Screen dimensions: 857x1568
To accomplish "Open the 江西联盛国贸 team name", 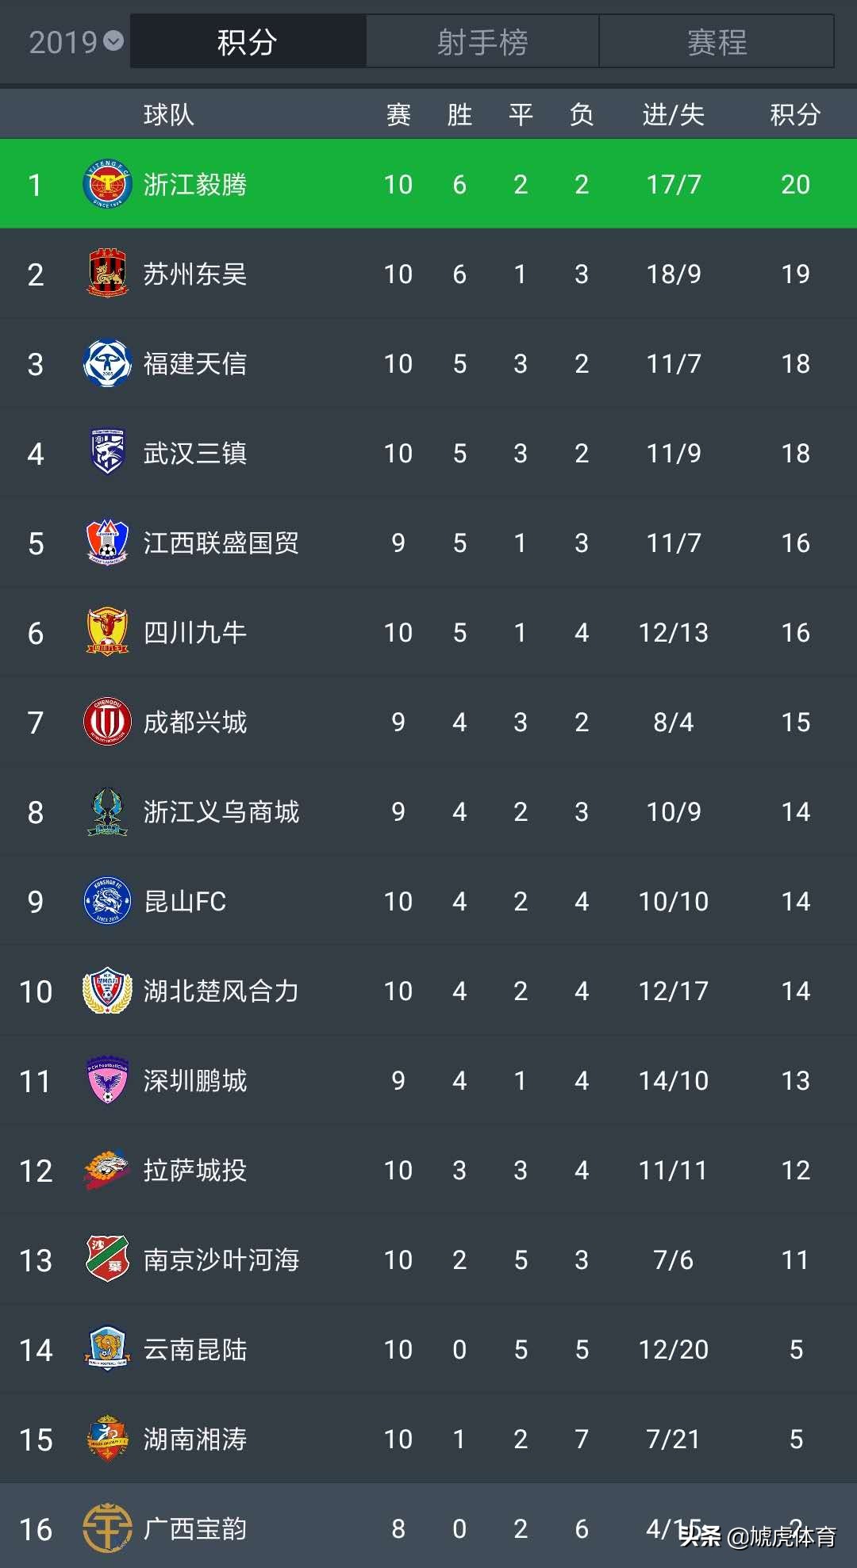I will click(221, 543).
